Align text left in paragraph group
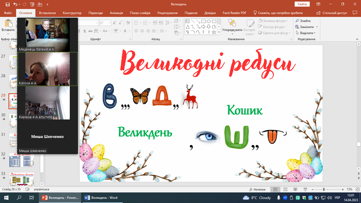Viewport: 361px width, 203px height. pyautogui.click(x=136, y=31)
